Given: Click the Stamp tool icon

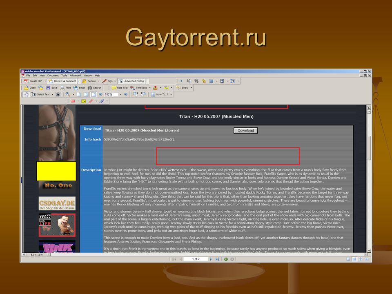Looking at the screenshot, I should coord(155,88).
